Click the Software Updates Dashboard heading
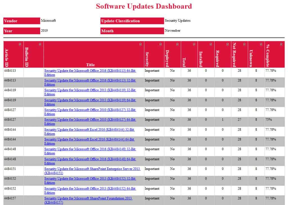 pos(144,6)
